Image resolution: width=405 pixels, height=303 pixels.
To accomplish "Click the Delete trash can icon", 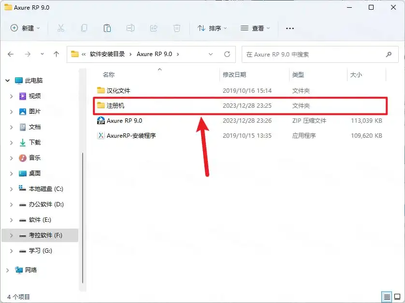I will click(x=177, y=28).
